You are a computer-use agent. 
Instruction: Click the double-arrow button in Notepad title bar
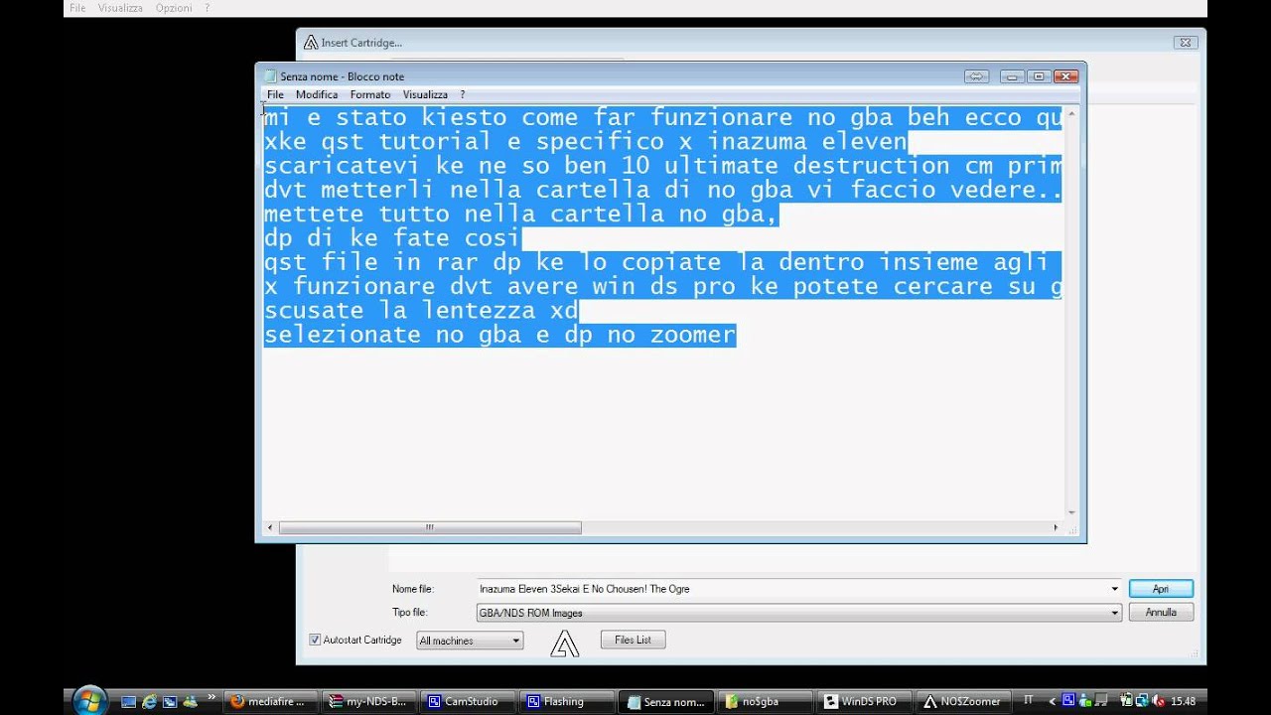(976, 76)
